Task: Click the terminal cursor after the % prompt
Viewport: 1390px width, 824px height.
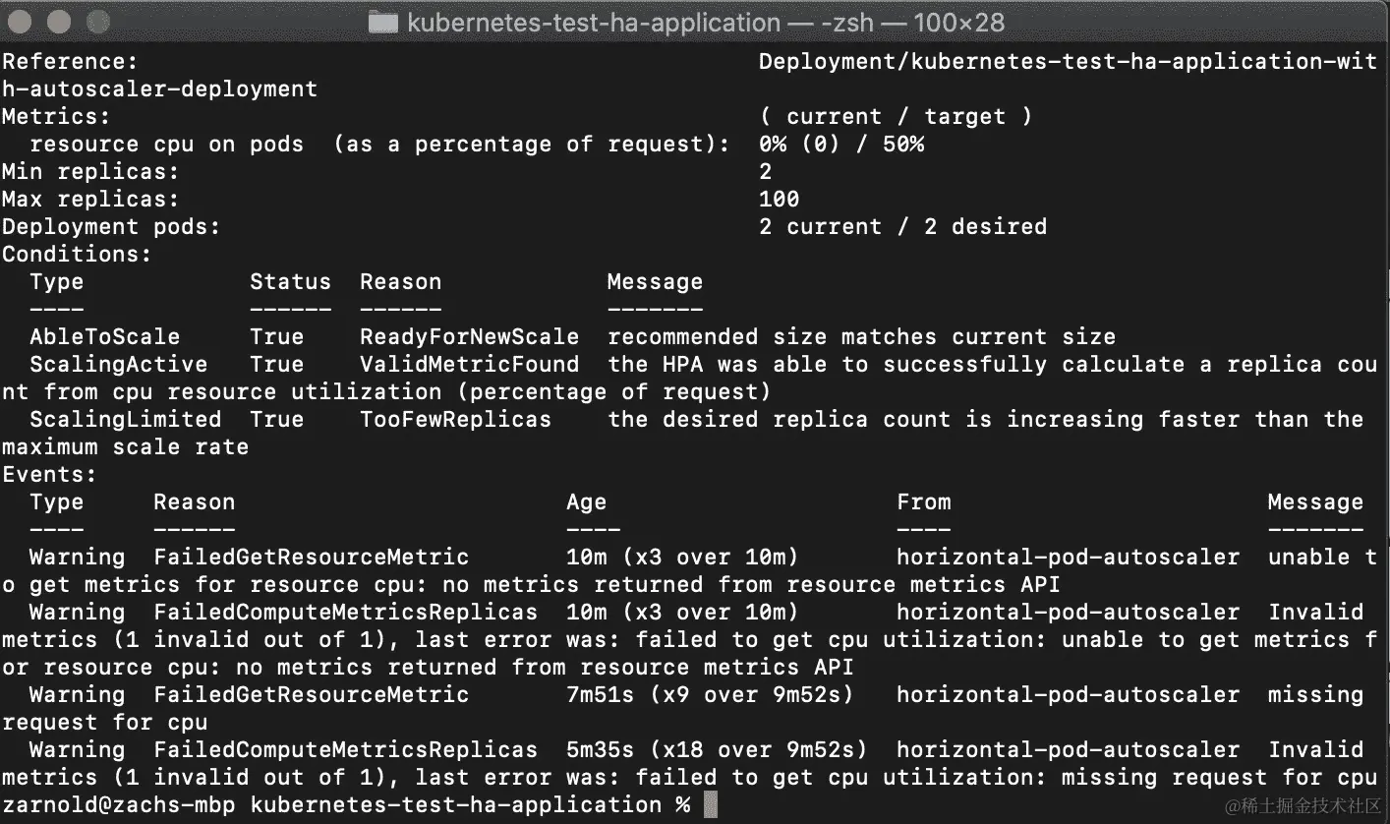Action: 712,805
